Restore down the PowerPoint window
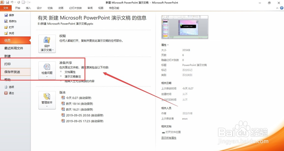Screen dimensions: 284x151 (x=269, y=3)
